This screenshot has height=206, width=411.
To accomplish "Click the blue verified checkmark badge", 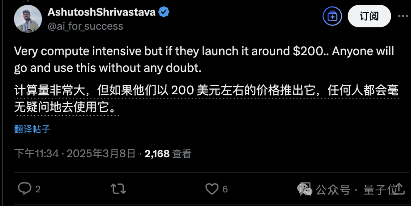I will click(164, 12).
